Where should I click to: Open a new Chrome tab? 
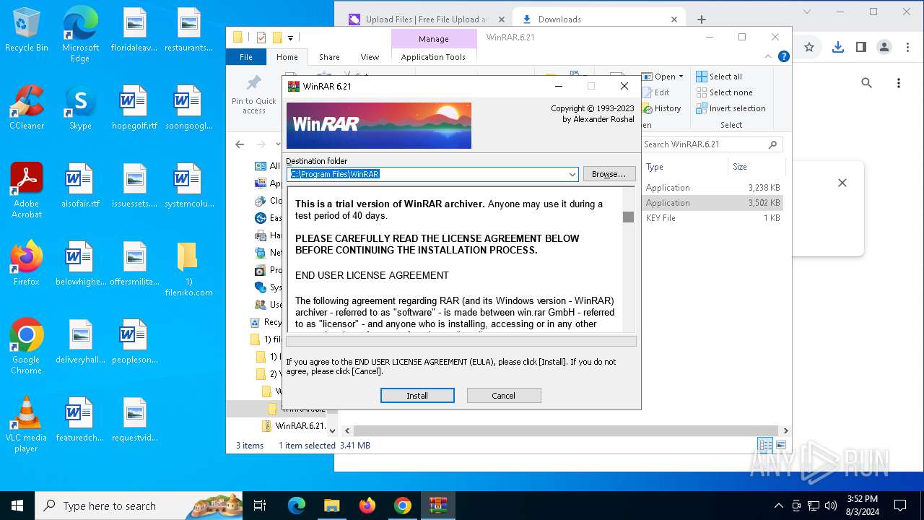(x=702, y=19)
